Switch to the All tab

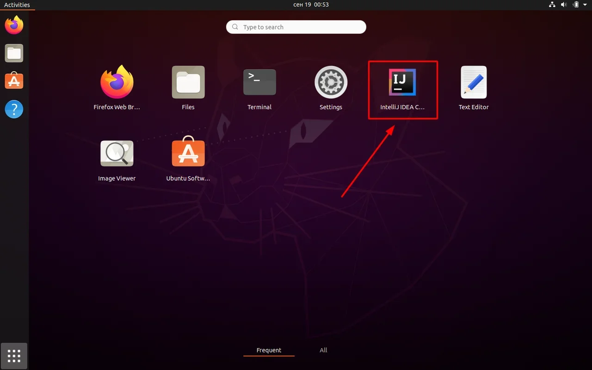323,350
